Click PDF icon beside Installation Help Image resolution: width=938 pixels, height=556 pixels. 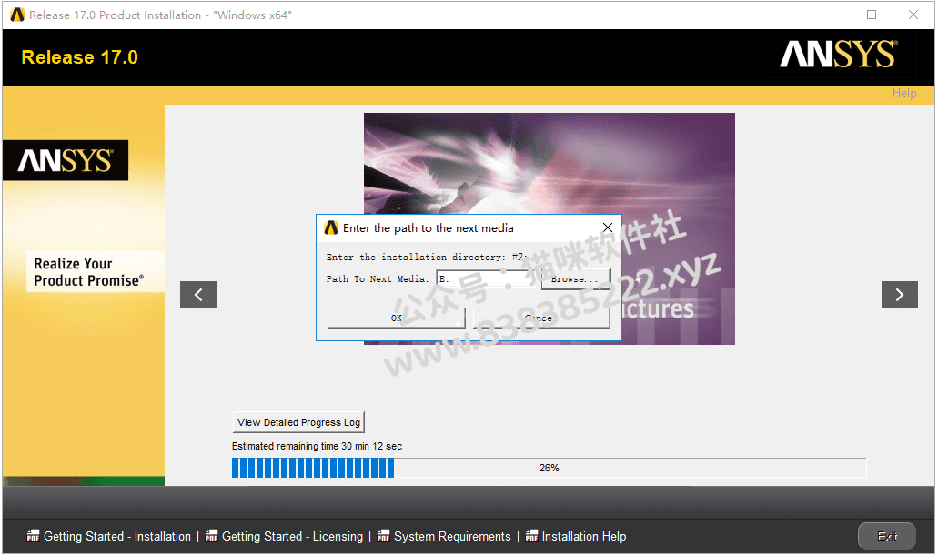tap(531, 536)
